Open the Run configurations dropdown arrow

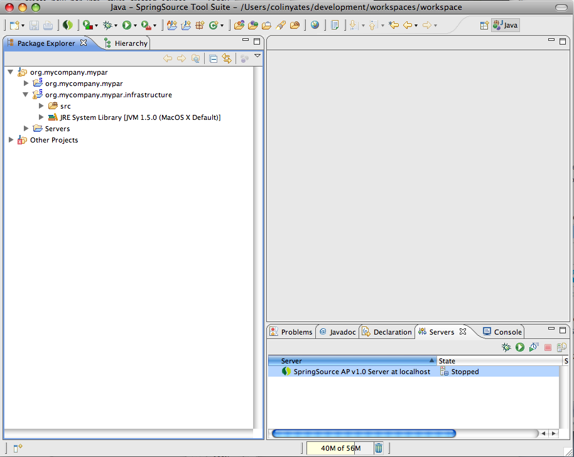click(x=135, y=26)
